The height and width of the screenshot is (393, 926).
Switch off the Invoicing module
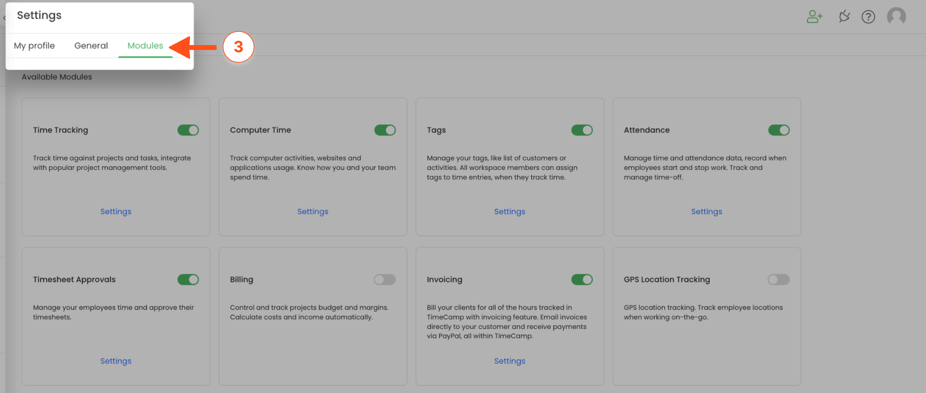(x=582, y=280)
